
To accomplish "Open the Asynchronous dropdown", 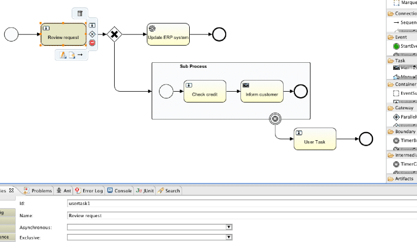I will pos(229,227).
